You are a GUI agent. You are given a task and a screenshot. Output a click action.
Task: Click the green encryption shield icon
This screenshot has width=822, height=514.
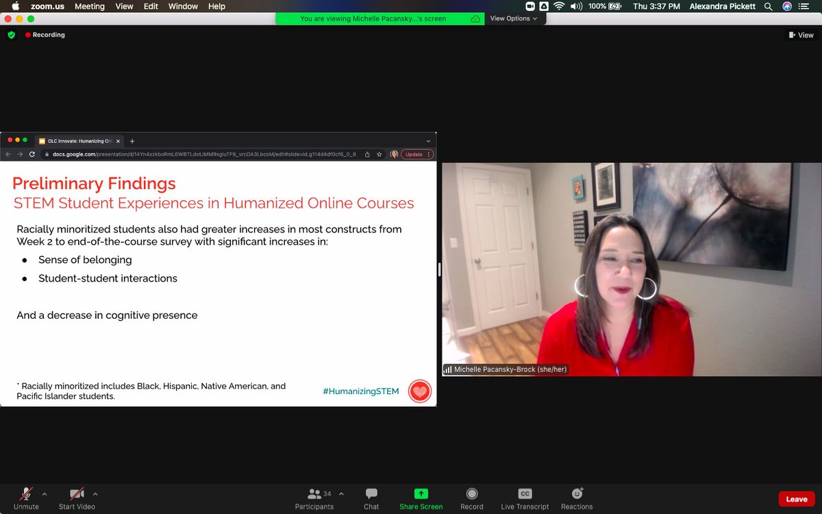click(x=11, y=35)
